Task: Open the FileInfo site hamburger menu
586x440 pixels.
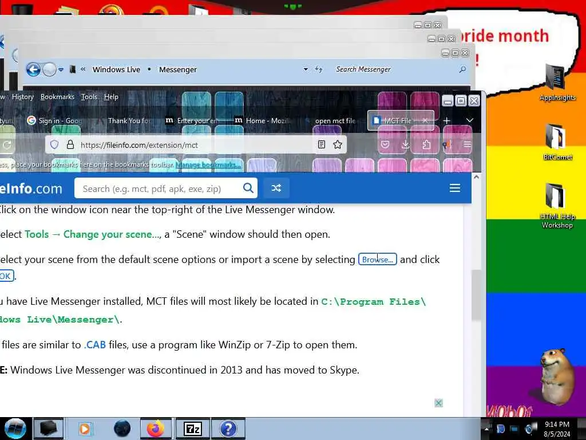Action: tap(455, 188)
